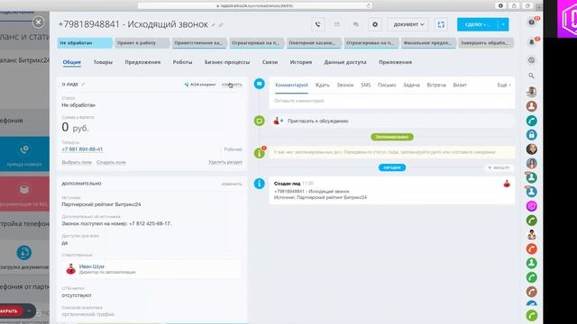
Task: Select the Финальное предложение stage
Action: tap(428, 43)
